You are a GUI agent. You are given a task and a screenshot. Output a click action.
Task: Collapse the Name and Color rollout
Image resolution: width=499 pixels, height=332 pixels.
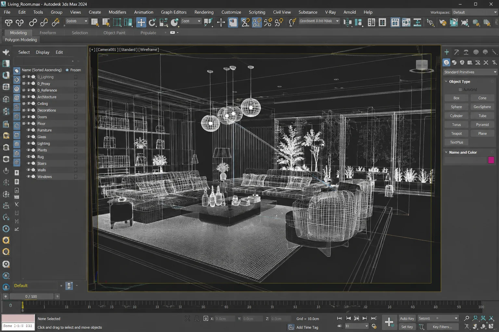tap(446, 152)
